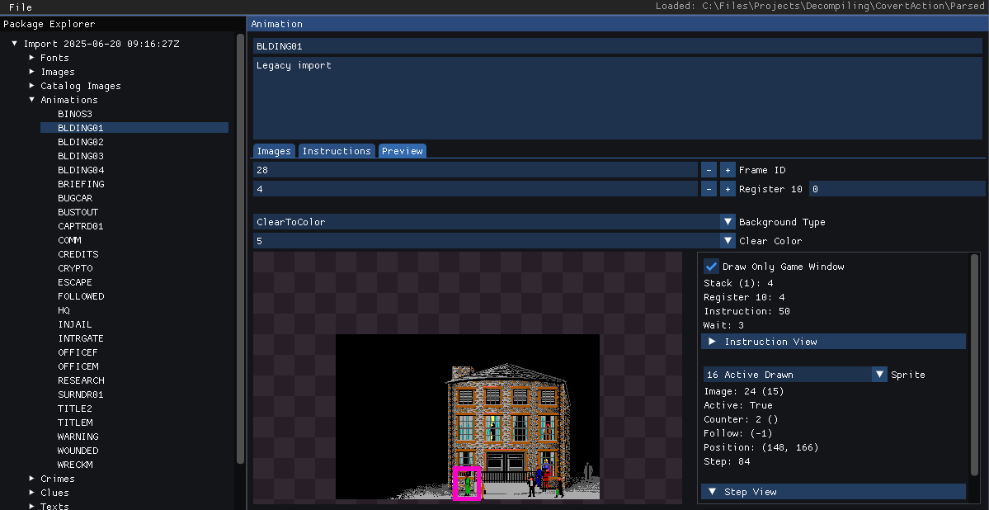Collapse the Import 2025-06-20 root node
The width and height of the screenshot is (989, 510).
(x=15, y=44)
